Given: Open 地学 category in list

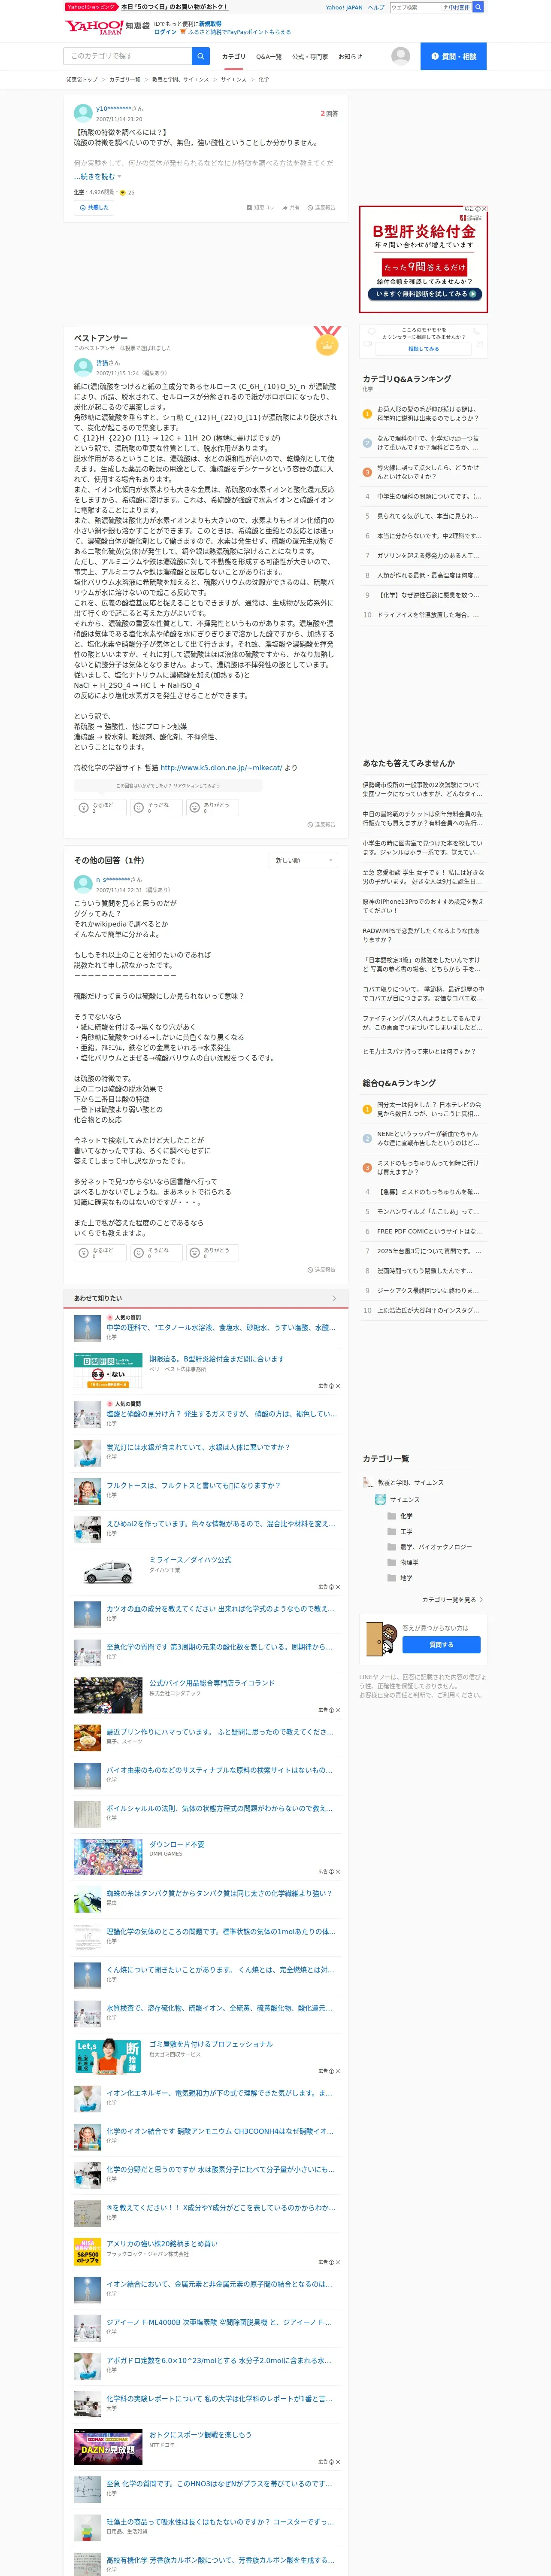Looking at the screenshot, I should click(406, 1578).
